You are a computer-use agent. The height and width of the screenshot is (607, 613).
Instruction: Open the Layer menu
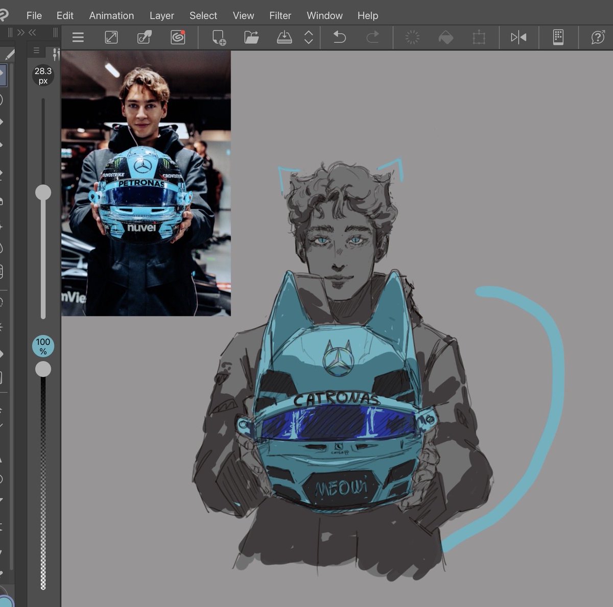coord(162,16)
